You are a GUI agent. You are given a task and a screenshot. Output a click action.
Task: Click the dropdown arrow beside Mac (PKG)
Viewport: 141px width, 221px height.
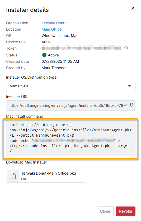pos(129,86)
